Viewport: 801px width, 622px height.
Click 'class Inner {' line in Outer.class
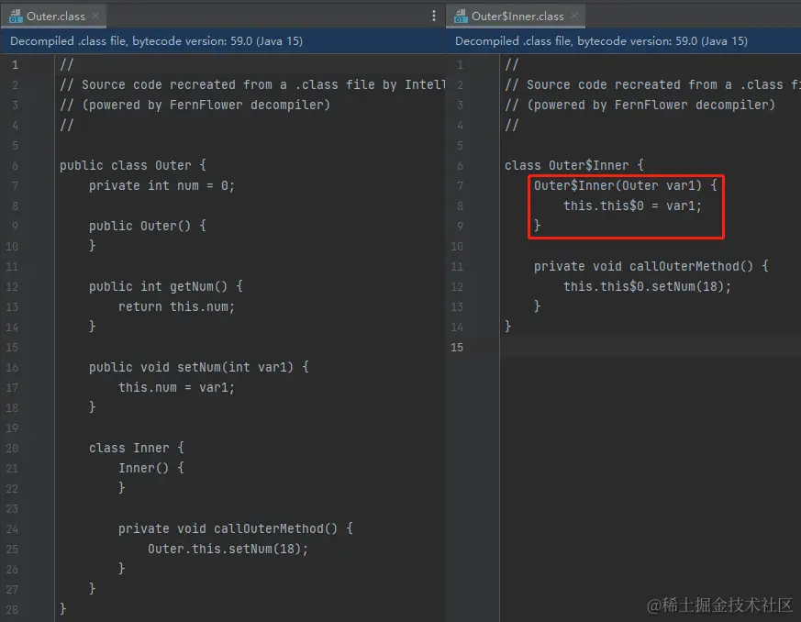click(x=137, y=448)
